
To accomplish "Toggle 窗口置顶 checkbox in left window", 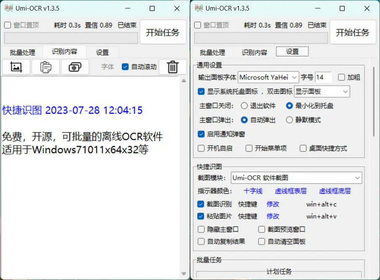I will coord(8,25).
